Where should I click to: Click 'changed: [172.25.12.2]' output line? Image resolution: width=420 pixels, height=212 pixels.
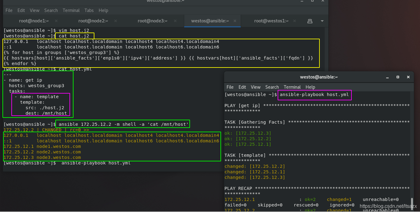[x=255, y=166]
